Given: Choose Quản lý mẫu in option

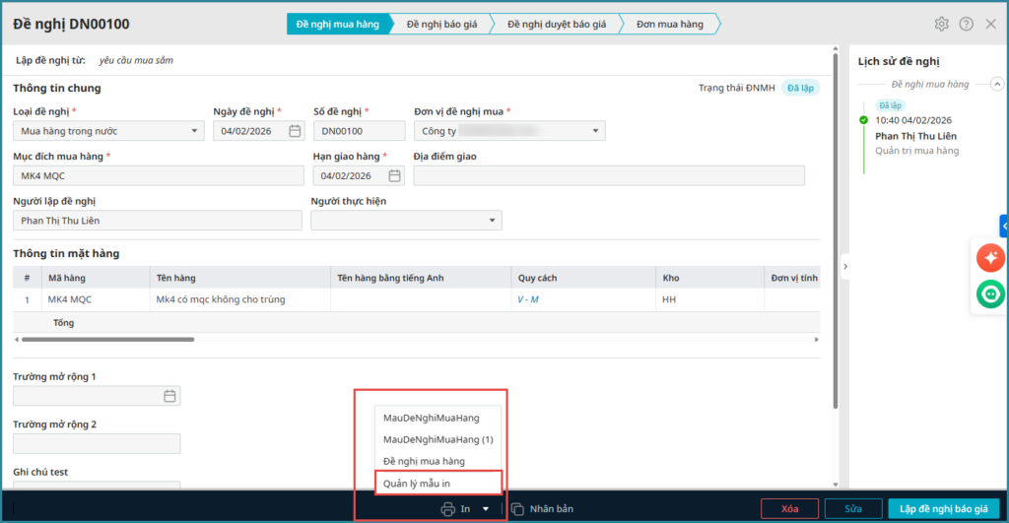Looking at the screenshot, I should (x=438, y=484).
